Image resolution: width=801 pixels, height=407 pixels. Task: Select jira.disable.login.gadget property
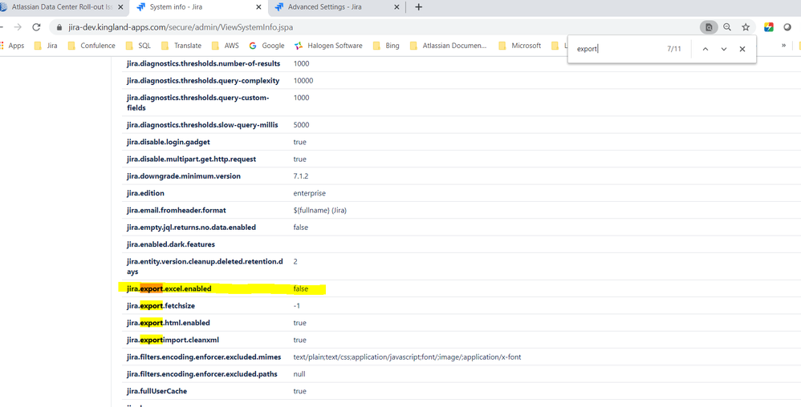coord(169,142)
